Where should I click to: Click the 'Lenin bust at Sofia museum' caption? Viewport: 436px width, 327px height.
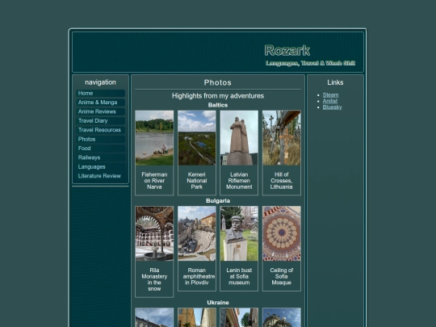(x=239, y=276)
